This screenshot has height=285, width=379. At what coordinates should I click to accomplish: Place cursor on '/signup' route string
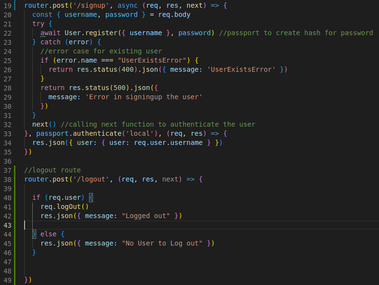(x=91, y=5)
